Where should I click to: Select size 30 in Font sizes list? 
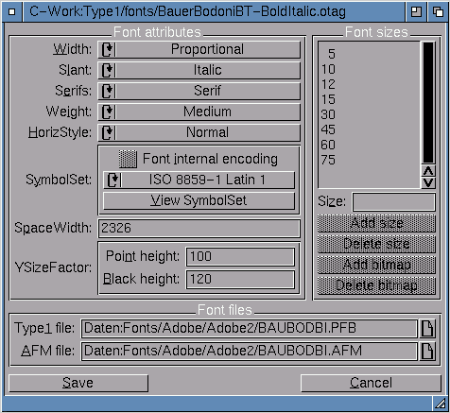tap(369, 114)
